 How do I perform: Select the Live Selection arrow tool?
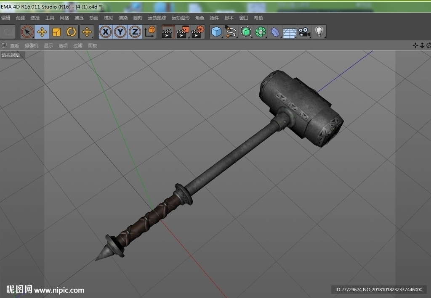point(27,32)
